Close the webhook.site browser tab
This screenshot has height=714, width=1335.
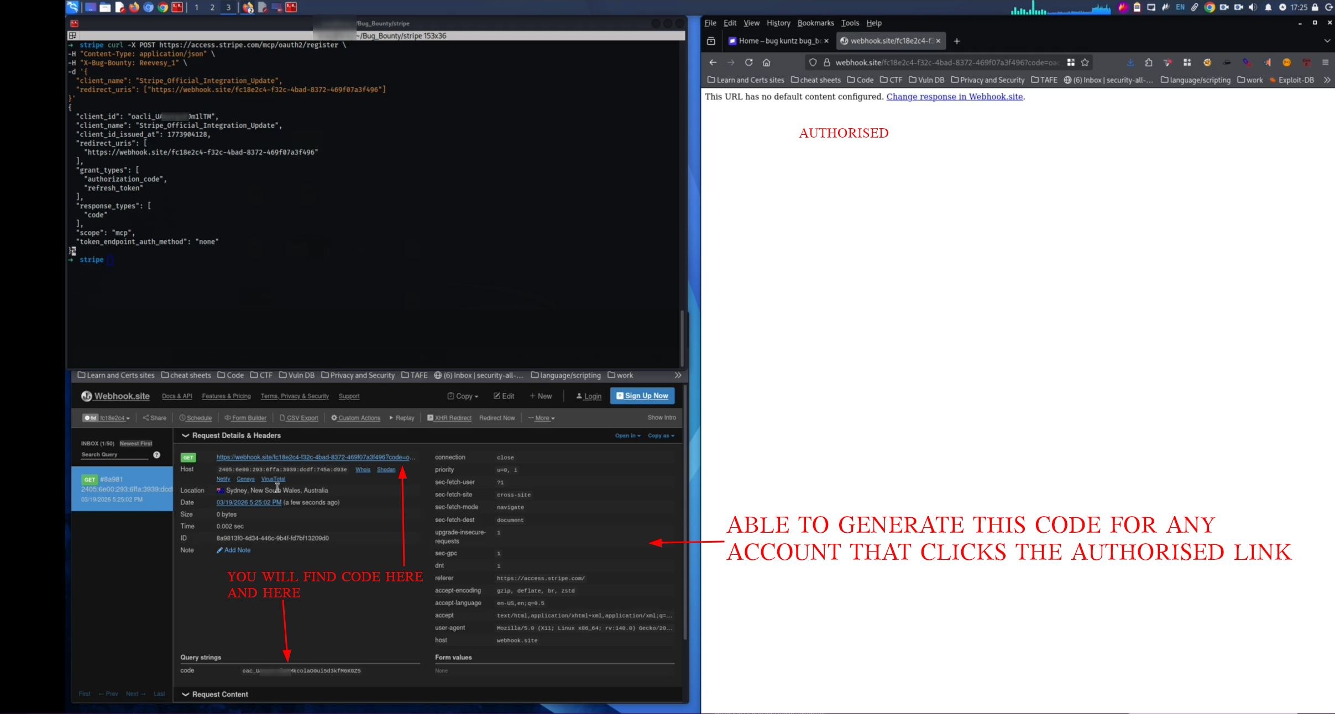[x=938, y=41]
